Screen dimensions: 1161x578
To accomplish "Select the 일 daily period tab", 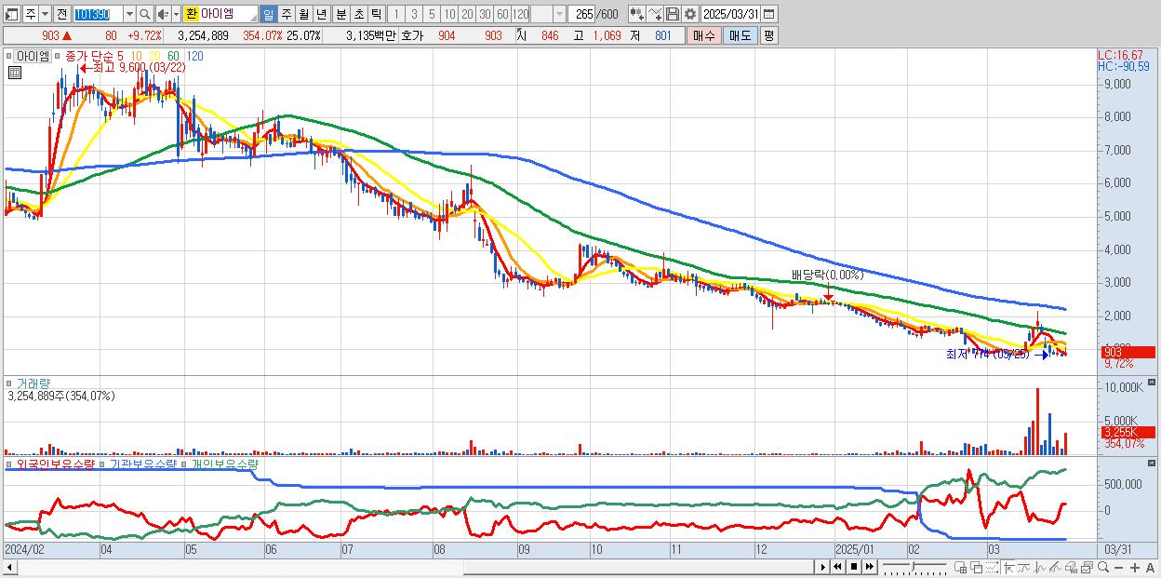I will 268,14.
